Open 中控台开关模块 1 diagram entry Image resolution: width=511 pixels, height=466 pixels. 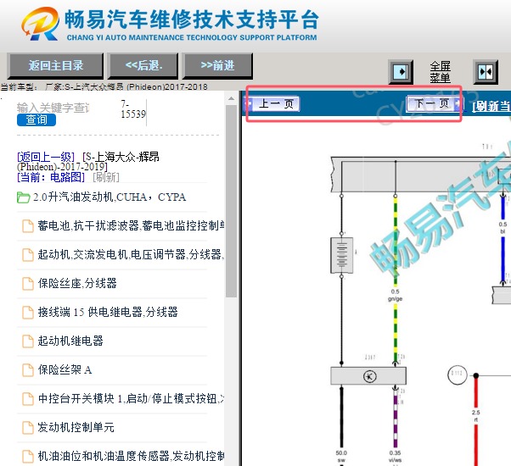[x=131, y=398]
